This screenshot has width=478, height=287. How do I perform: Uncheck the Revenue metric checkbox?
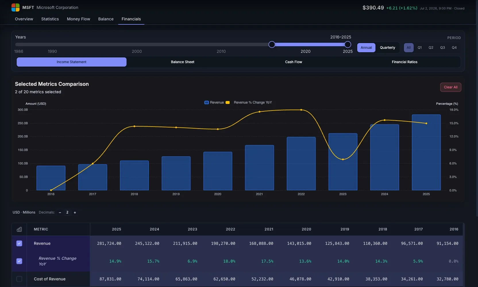[19, 243]
